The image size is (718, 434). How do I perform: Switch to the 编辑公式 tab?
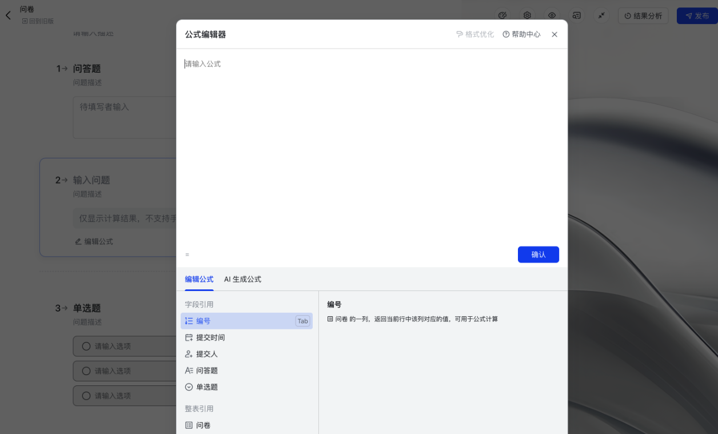[x=199, y=279]
